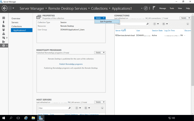Open navigation history dropdown next to Forward
This screenshot has width=194, height=121.
[x=13, y=8]
